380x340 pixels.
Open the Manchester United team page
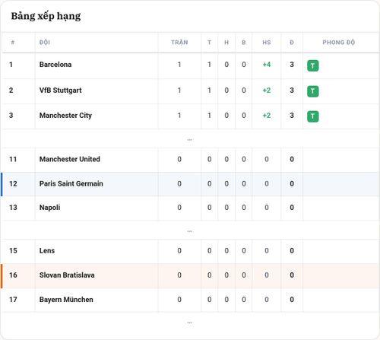(70, 159)
